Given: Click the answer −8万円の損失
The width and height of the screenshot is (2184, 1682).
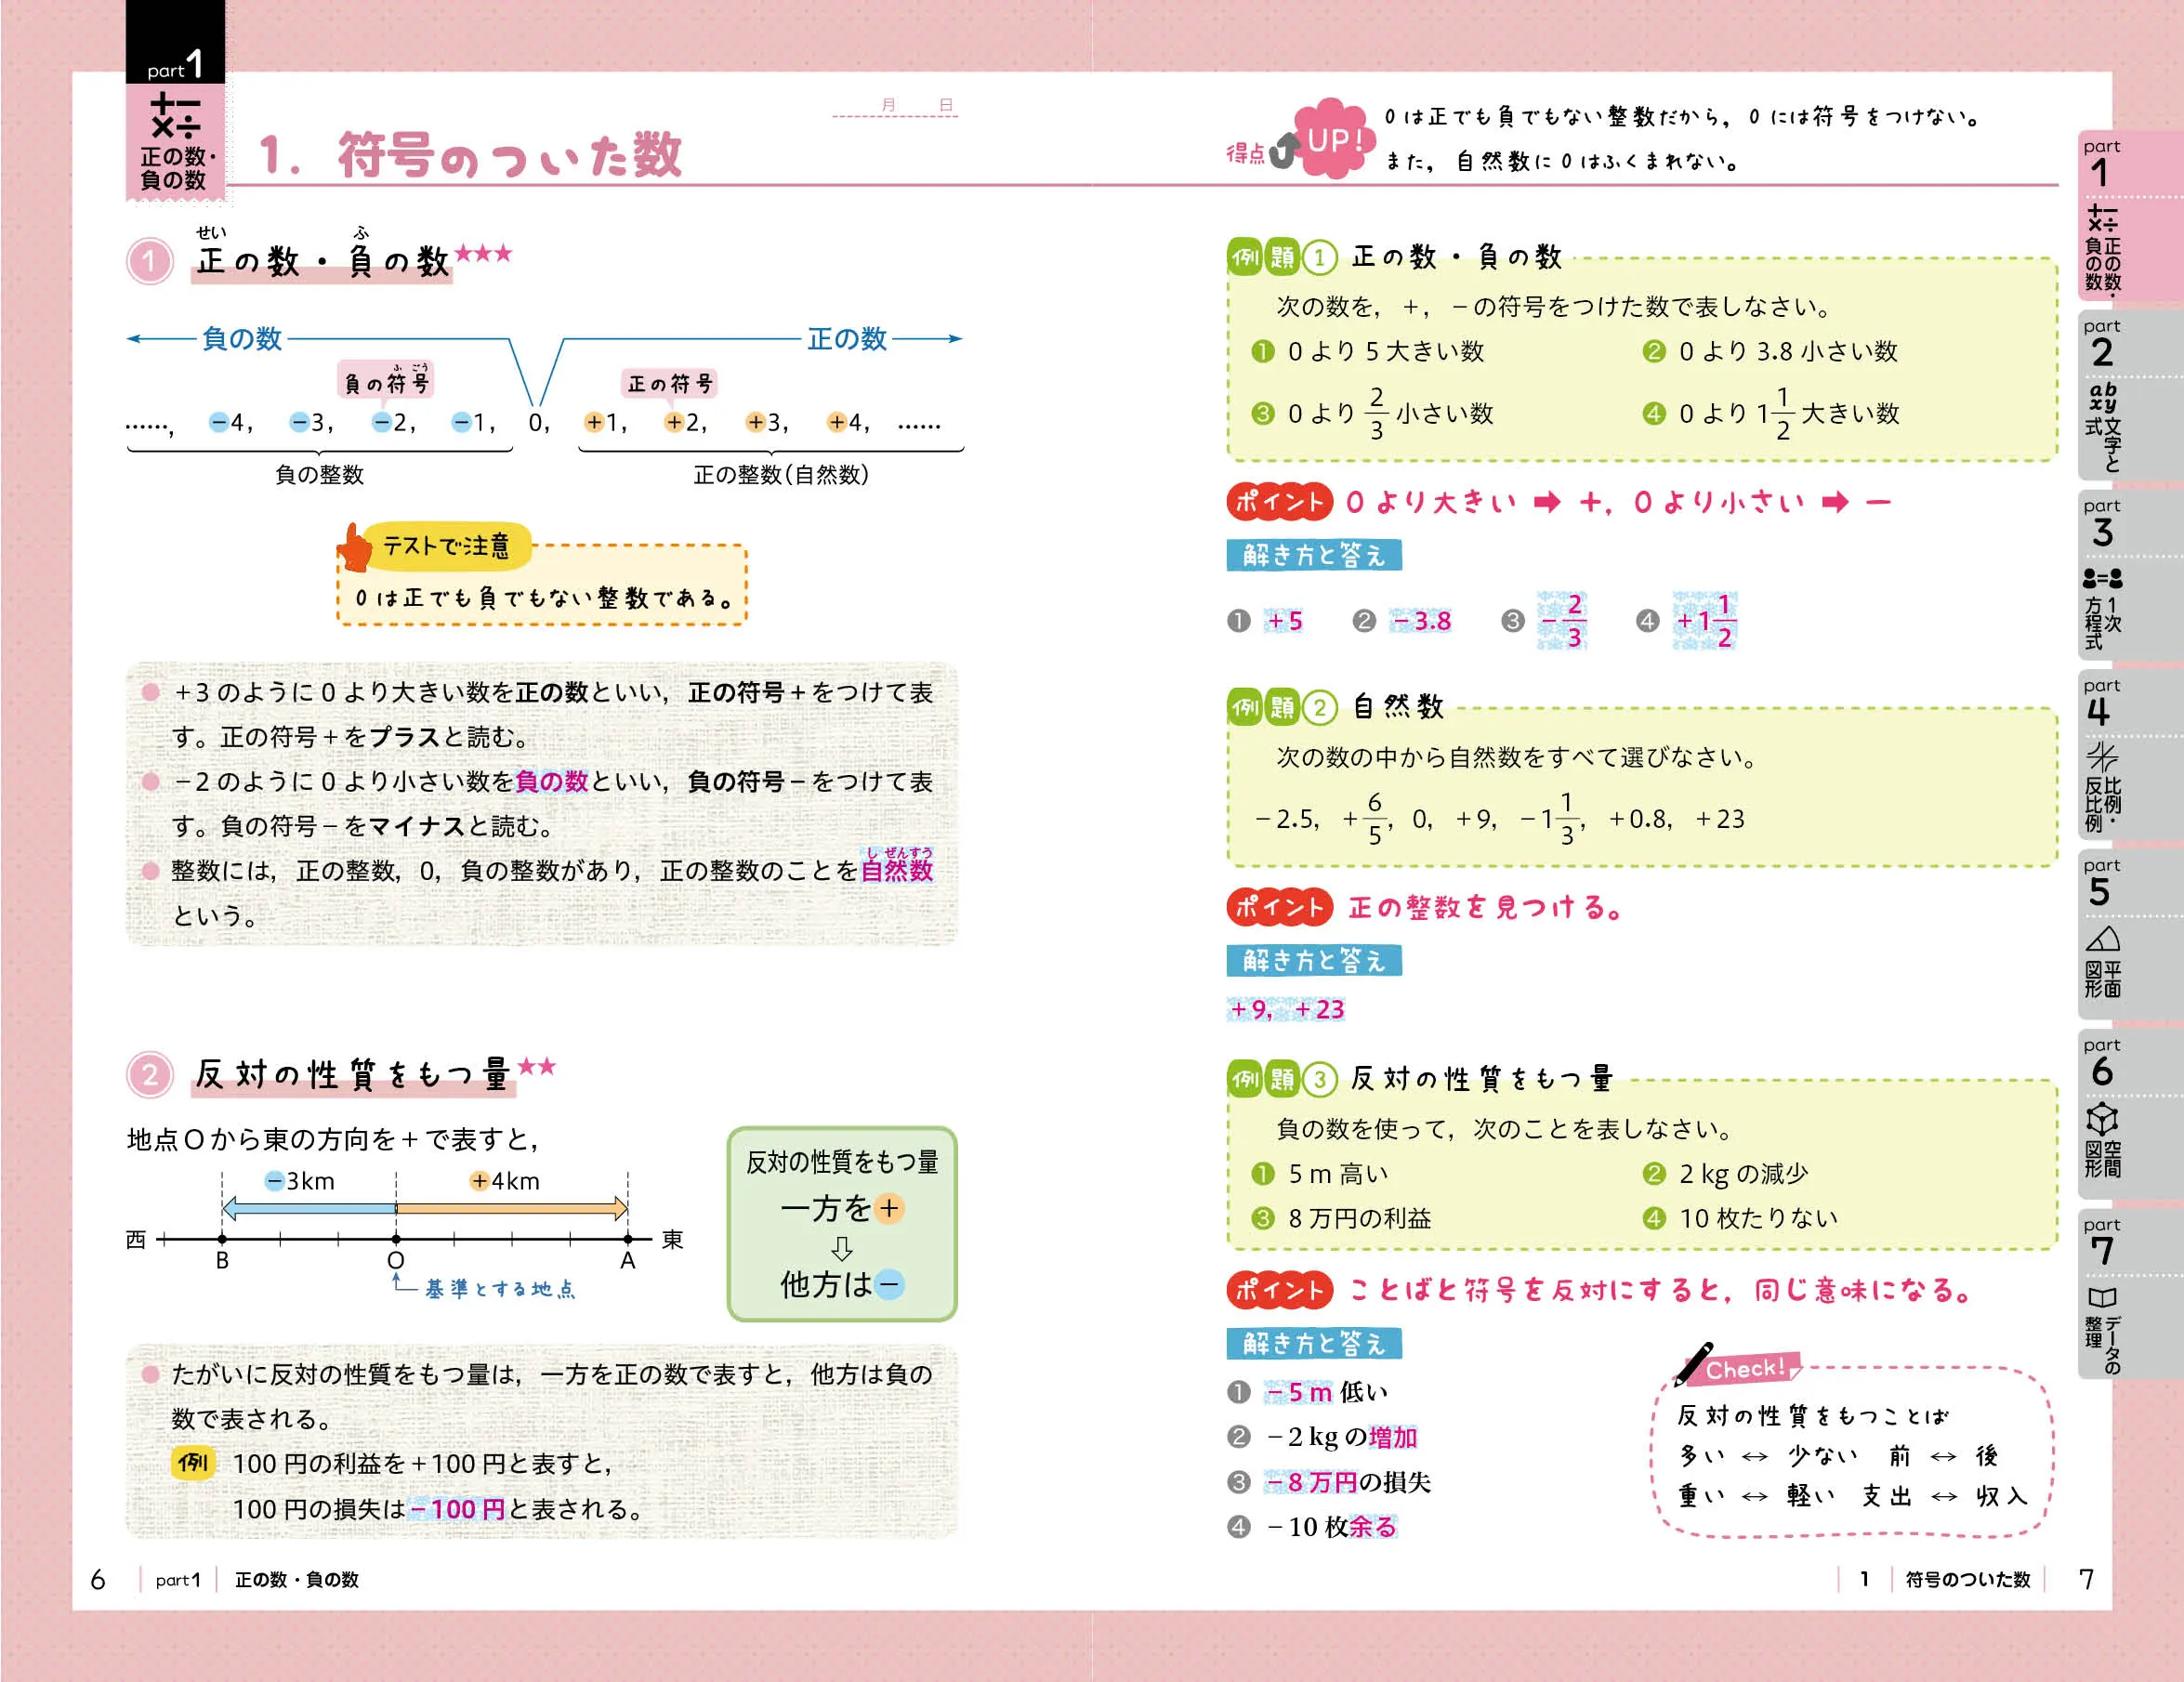Looking at the screenshot, I should tap(1347, 1482).
